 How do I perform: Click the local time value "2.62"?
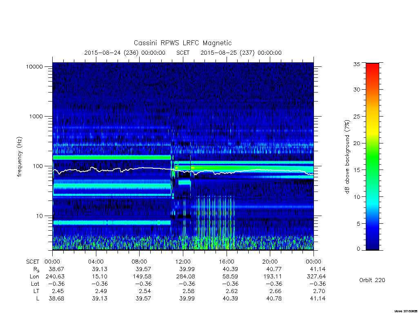pyautogui.click(x=232, y=291)
